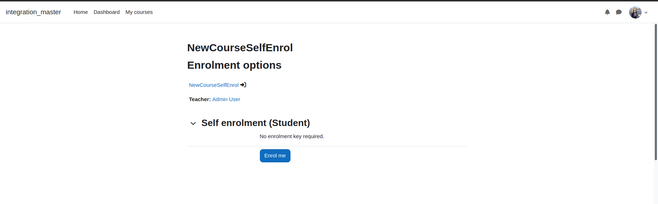Open the notifications bell

[x=607, y=12]
